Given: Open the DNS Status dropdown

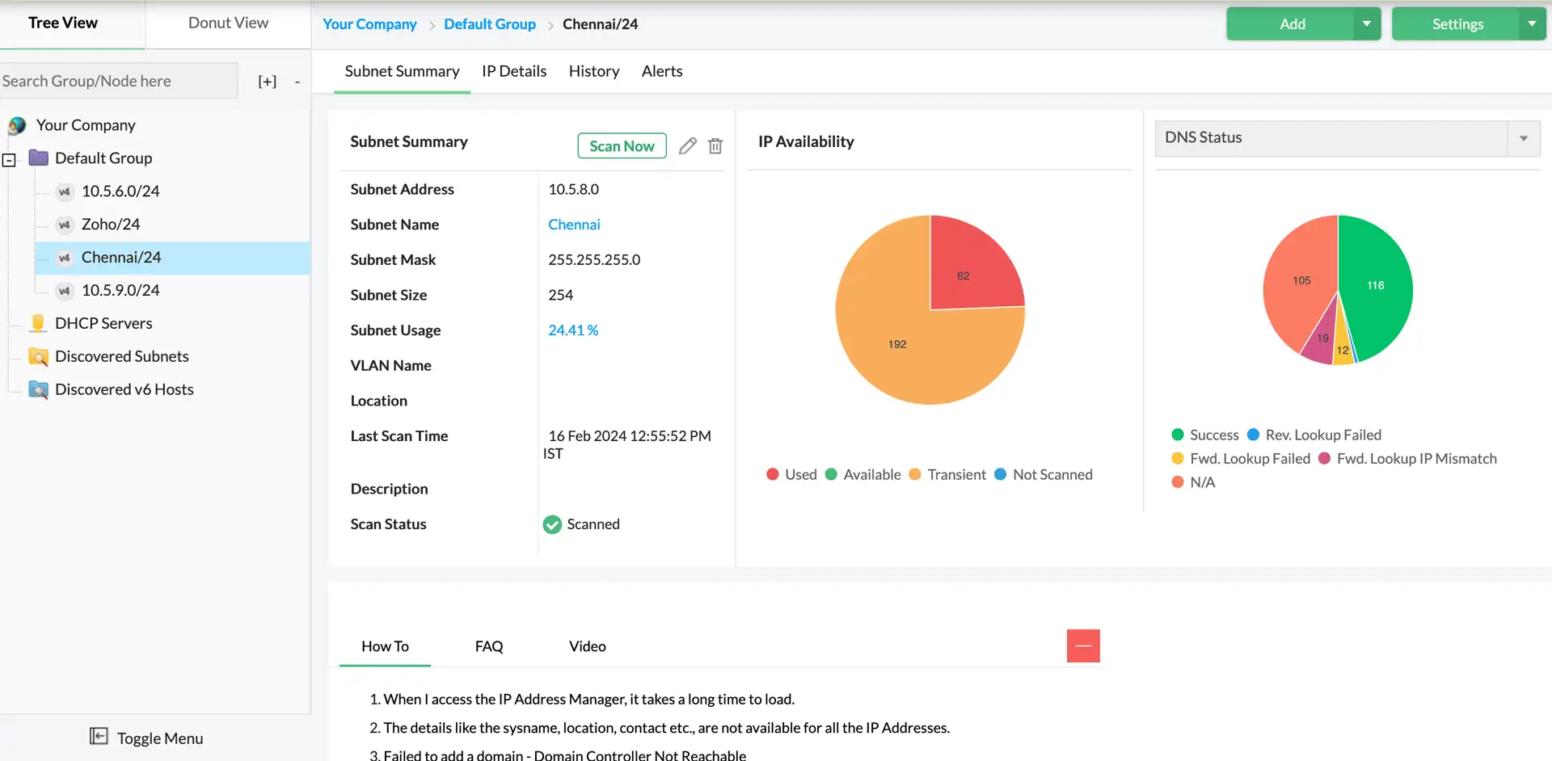Looking at the screenshot, I should pyautogui.click(x=1525, y=138).
